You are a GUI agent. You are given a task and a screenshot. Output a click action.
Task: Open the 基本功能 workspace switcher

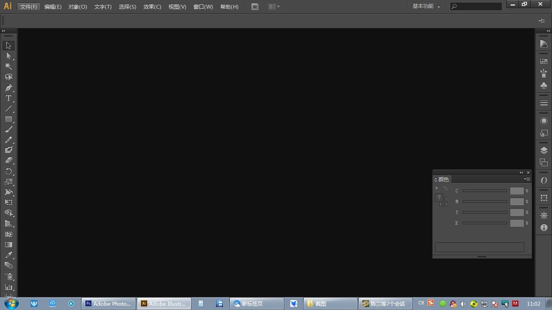(426, 6)
